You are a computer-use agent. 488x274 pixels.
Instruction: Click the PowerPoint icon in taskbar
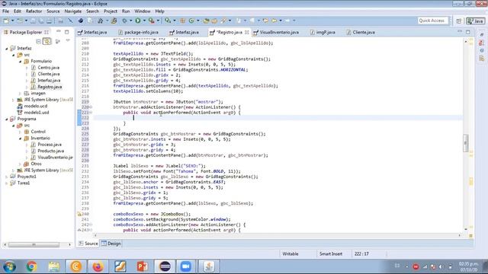143,266
